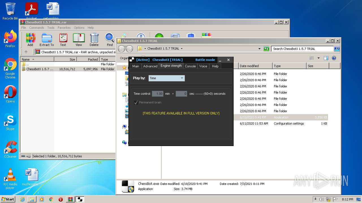This screenshot has width=362, height=203.
Task: Open Skype desktop shortcut
Action: [10, 122]
